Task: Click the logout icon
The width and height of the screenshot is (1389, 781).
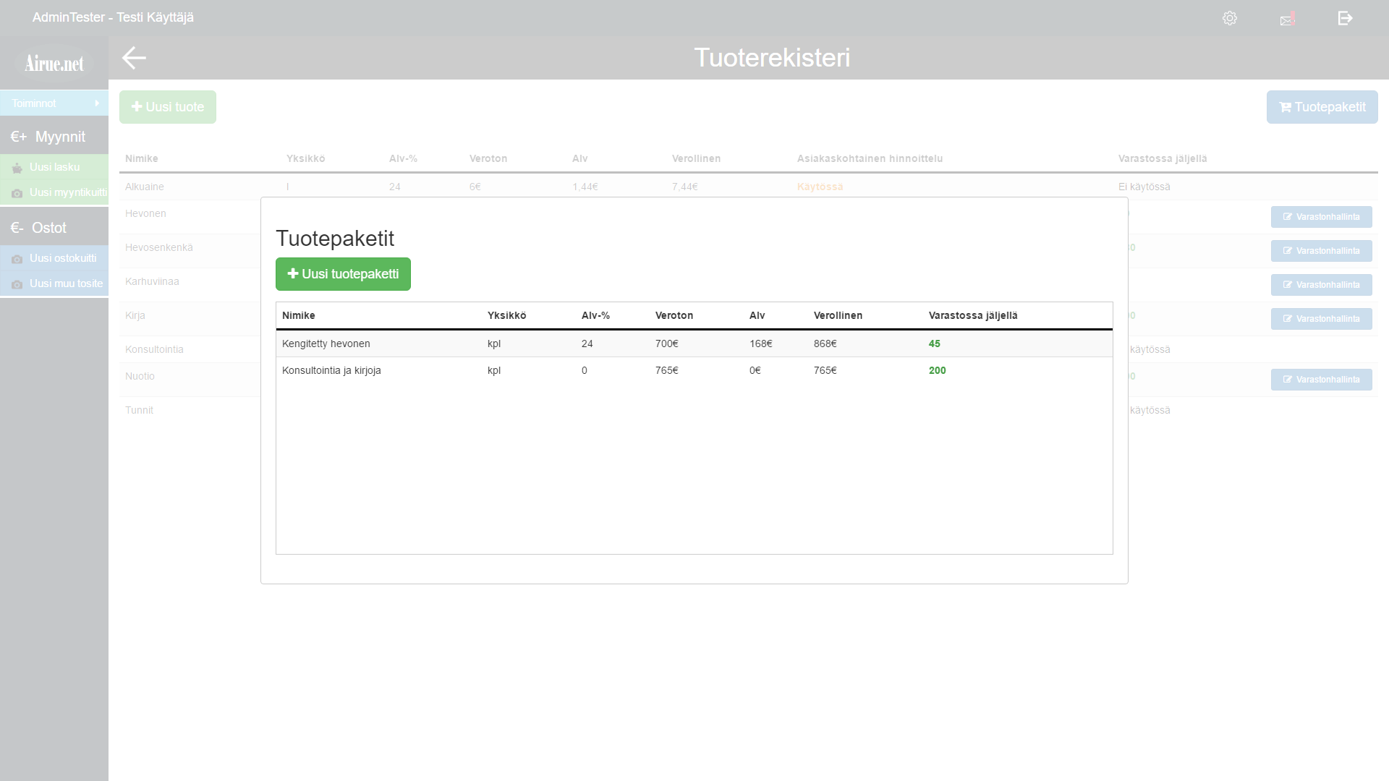Action: [1345, 18]
